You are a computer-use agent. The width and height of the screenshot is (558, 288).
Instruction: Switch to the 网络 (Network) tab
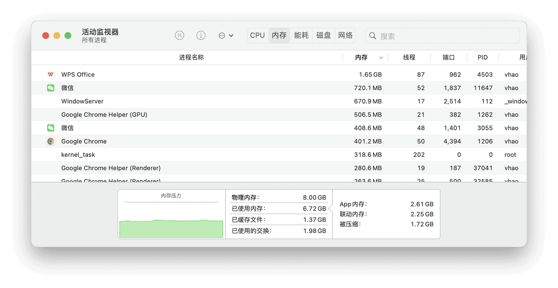click(346, 36)
